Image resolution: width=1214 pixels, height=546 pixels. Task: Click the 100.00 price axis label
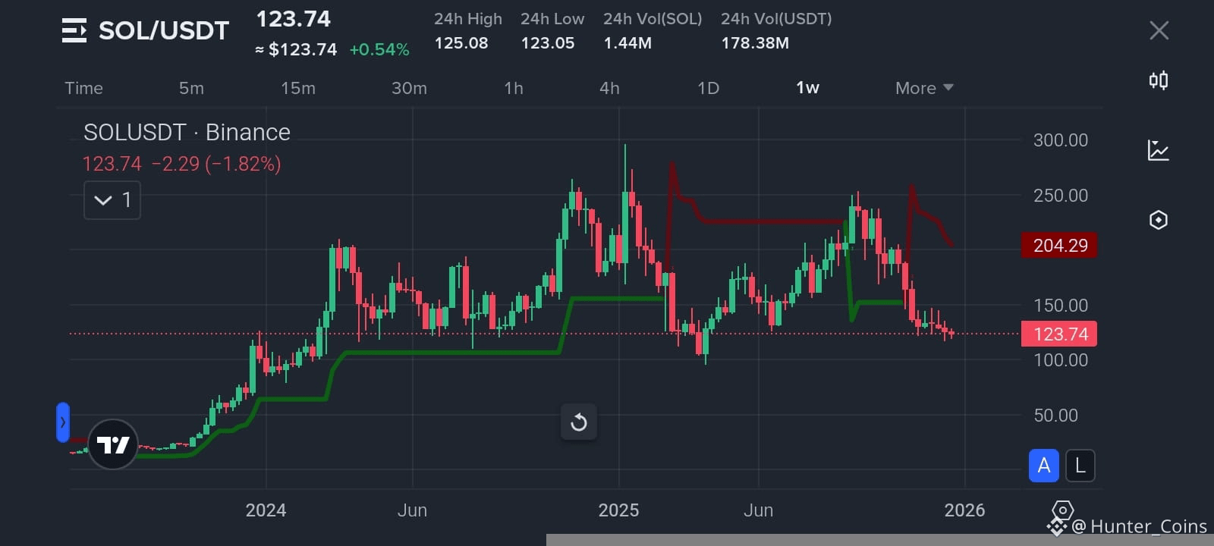point(1061,360)
